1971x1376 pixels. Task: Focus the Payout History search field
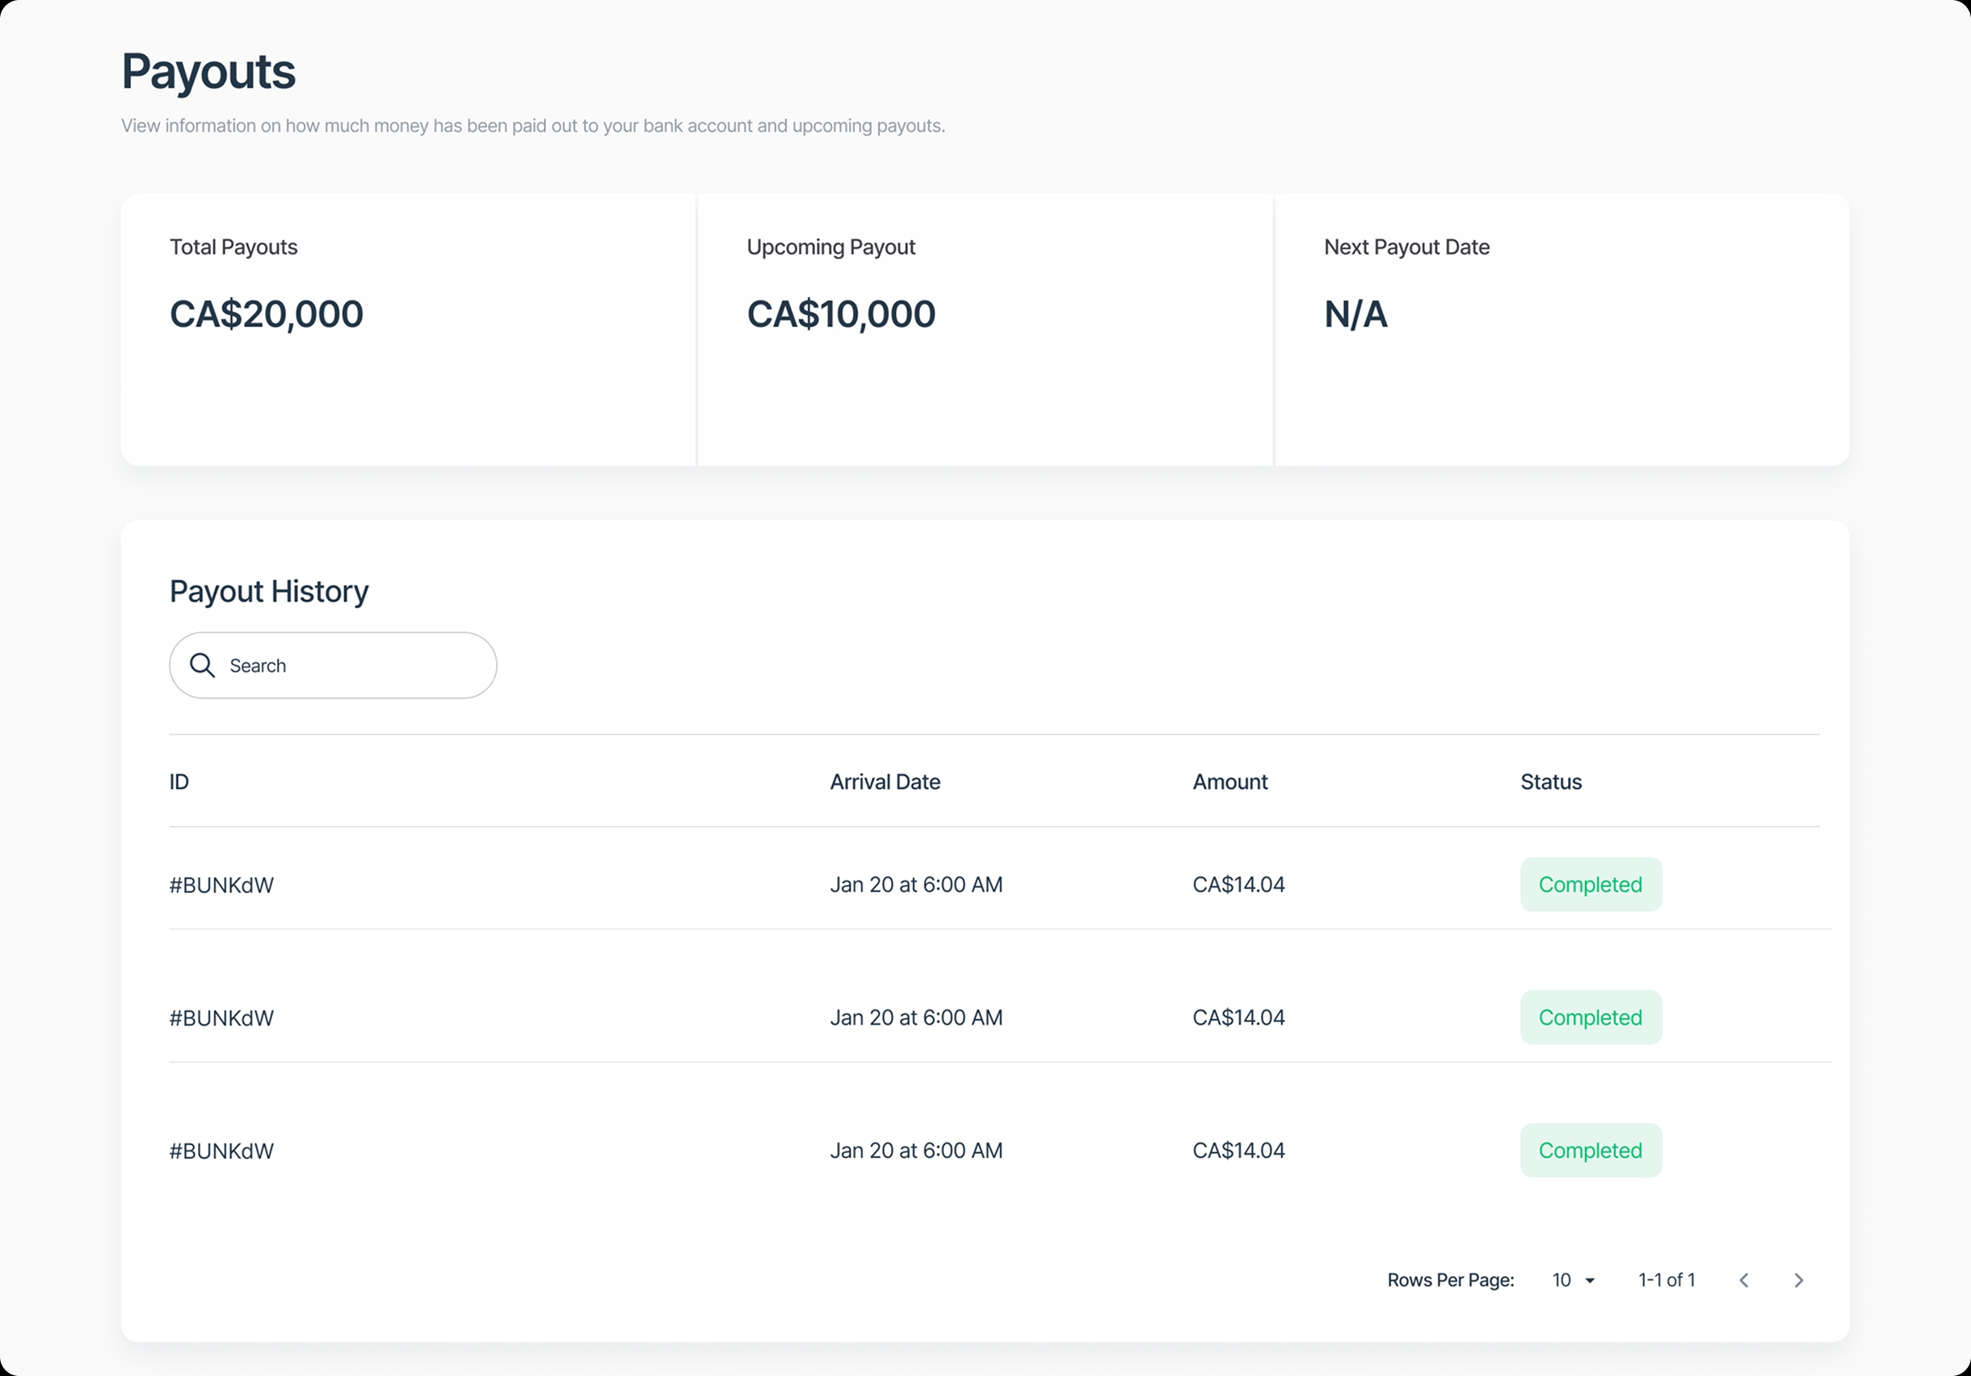tap(352, 665)
